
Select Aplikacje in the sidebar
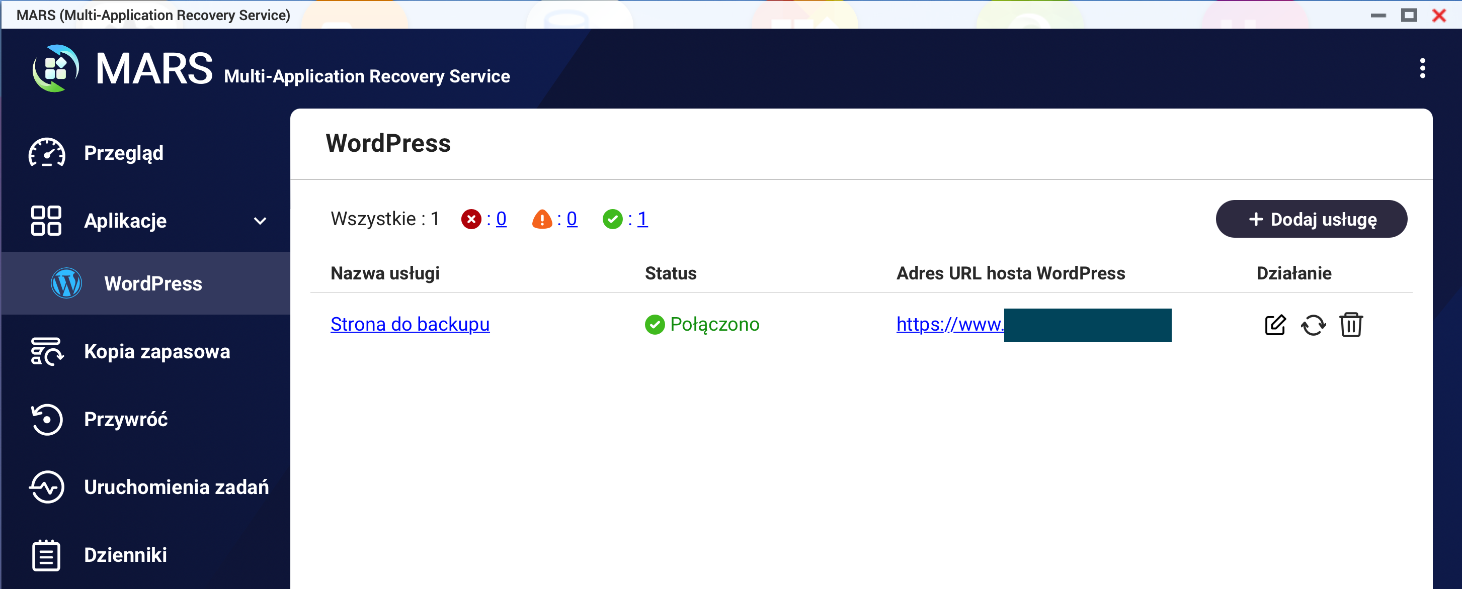tap(125, 221)
